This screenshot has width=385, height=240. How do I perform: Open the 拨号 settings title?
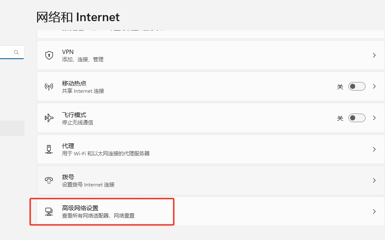[x=68, y=177]
